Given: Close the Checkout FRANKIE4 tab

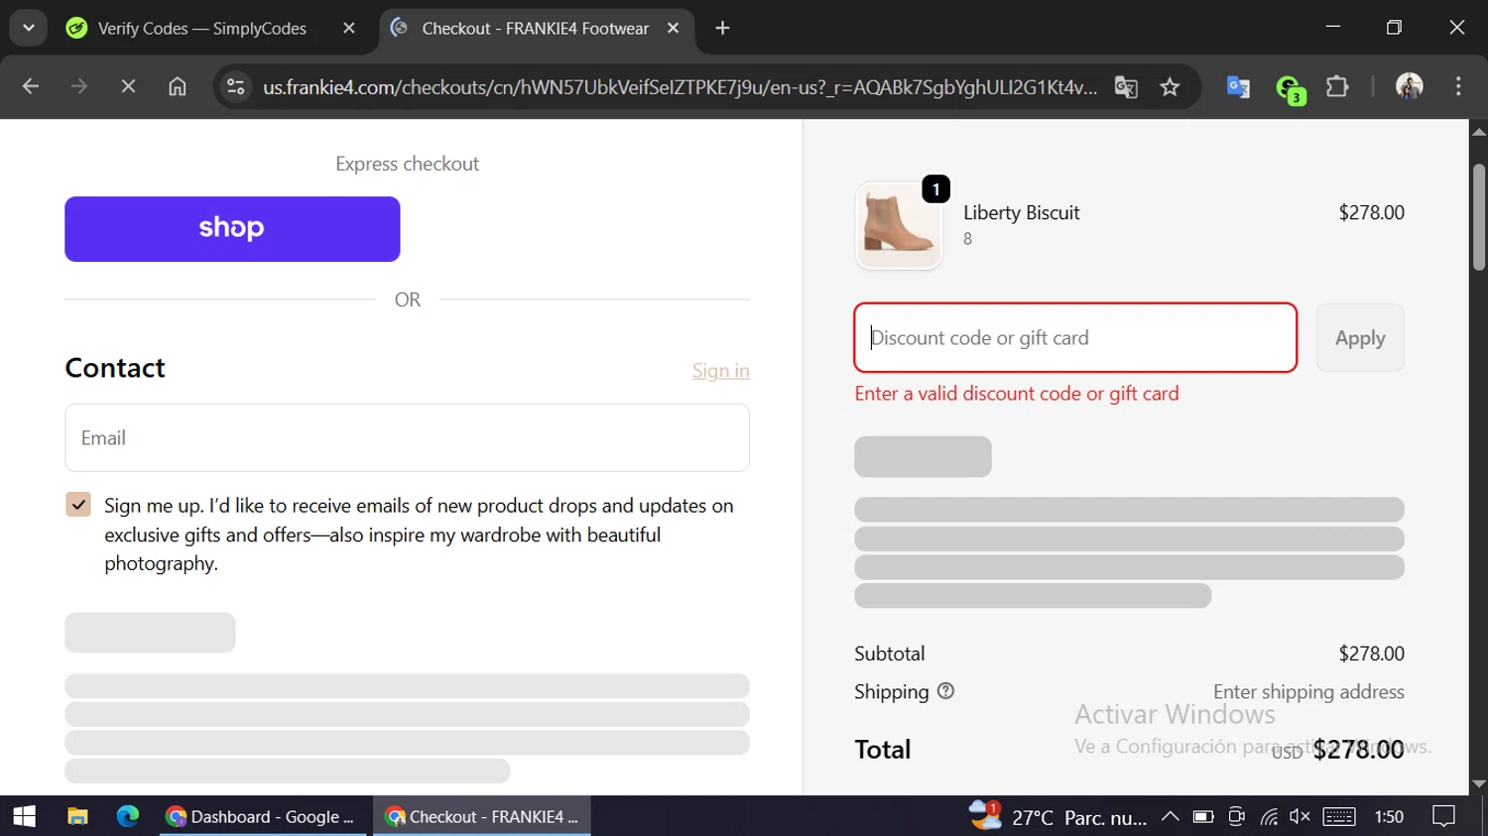Looking at the screenshot, I should [673, 28].
